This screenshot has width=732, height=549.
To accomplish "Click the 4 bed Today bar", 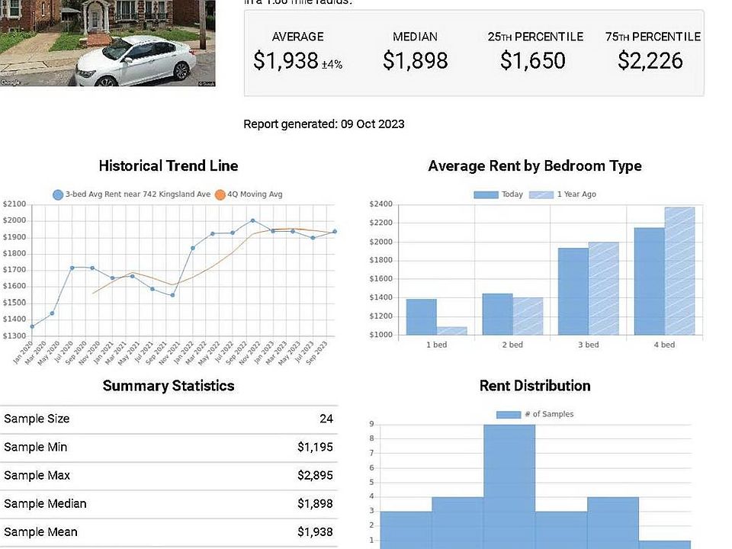I will coord(650,281).
